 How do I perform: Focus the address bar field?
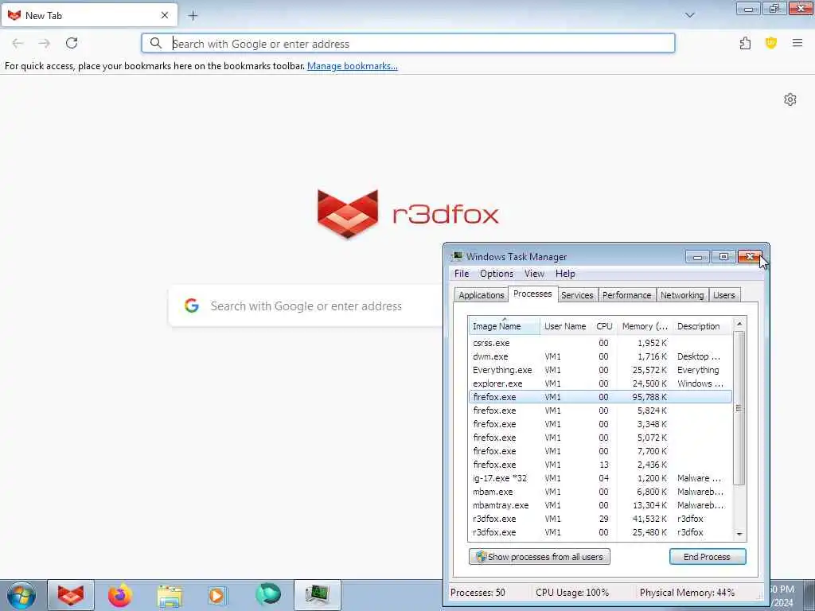coord(408,43)
